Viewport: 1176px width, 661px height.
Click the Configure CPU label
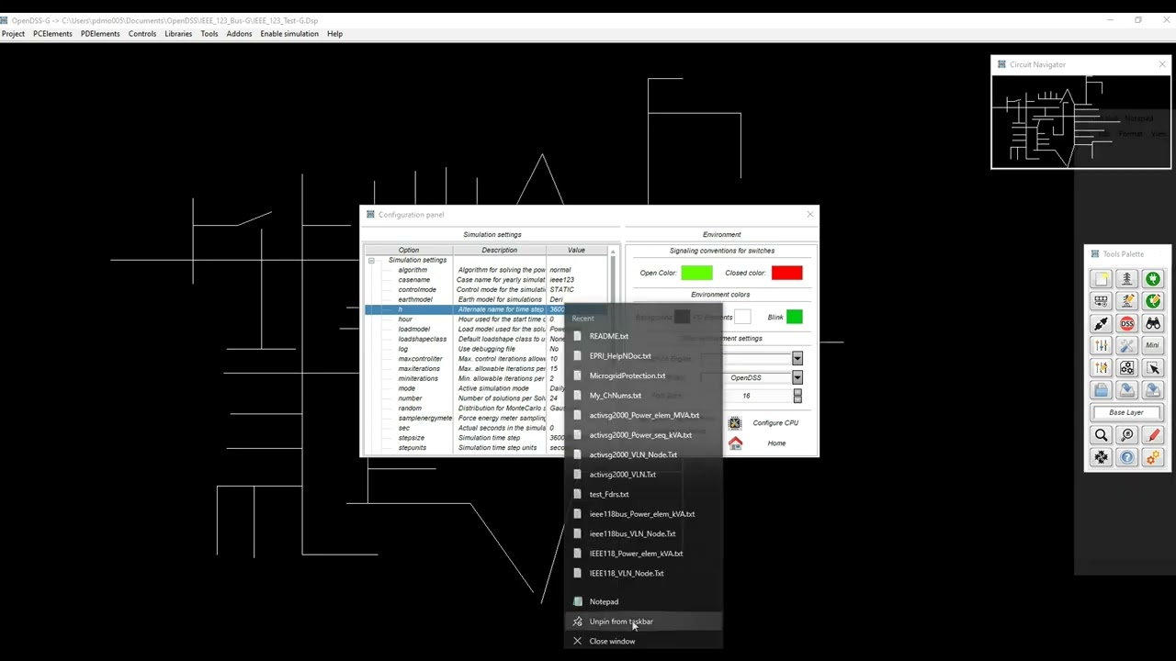click(x=775, y=423)
